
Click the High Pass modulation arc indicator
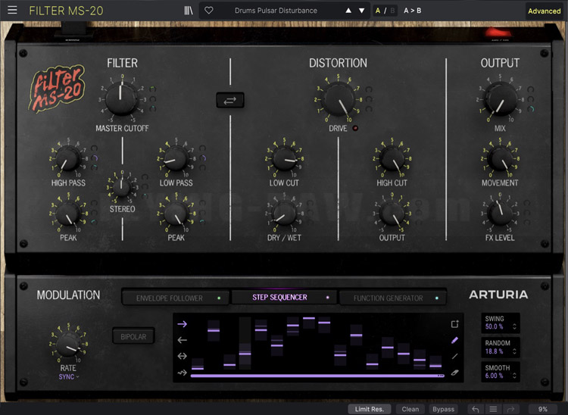[95, 158]
